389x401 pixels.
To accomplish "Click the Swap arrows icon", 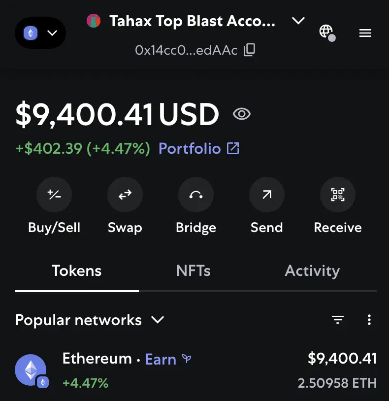I will click(125, 195).
